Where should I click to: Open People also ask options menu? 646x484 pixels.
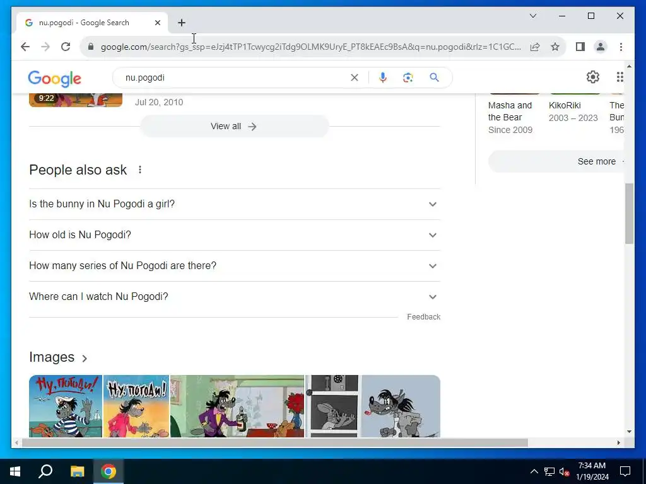[x=140, y=170]
